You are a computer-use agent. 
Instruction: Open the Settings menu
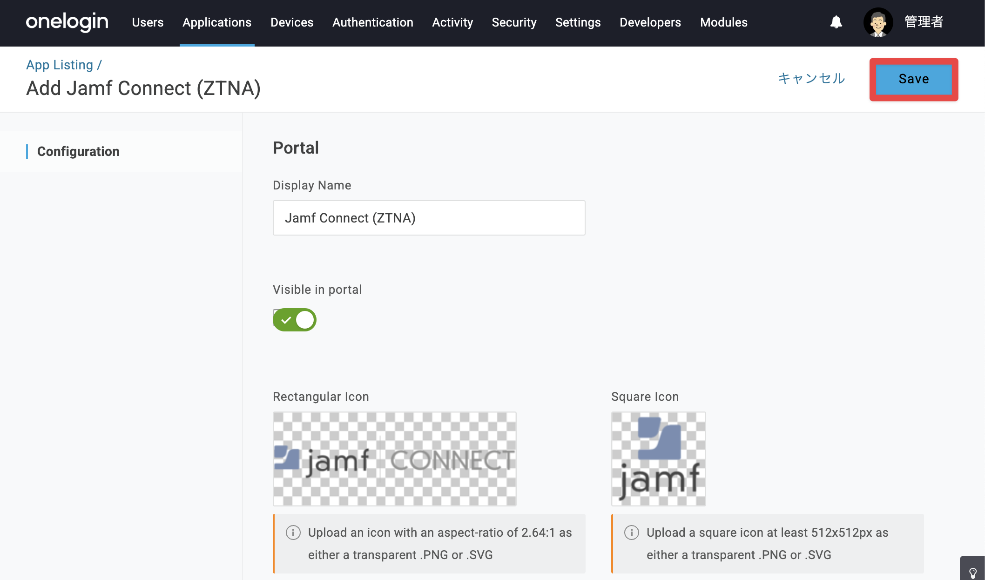pyautogui.click(x=578, y=22)
